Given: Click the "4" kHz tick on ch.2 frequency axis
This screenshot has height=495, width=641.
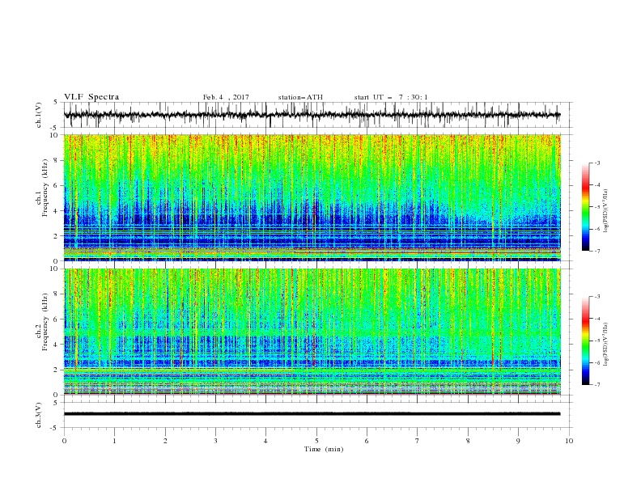Looking at the screenshot, I should tap(57, 345).
